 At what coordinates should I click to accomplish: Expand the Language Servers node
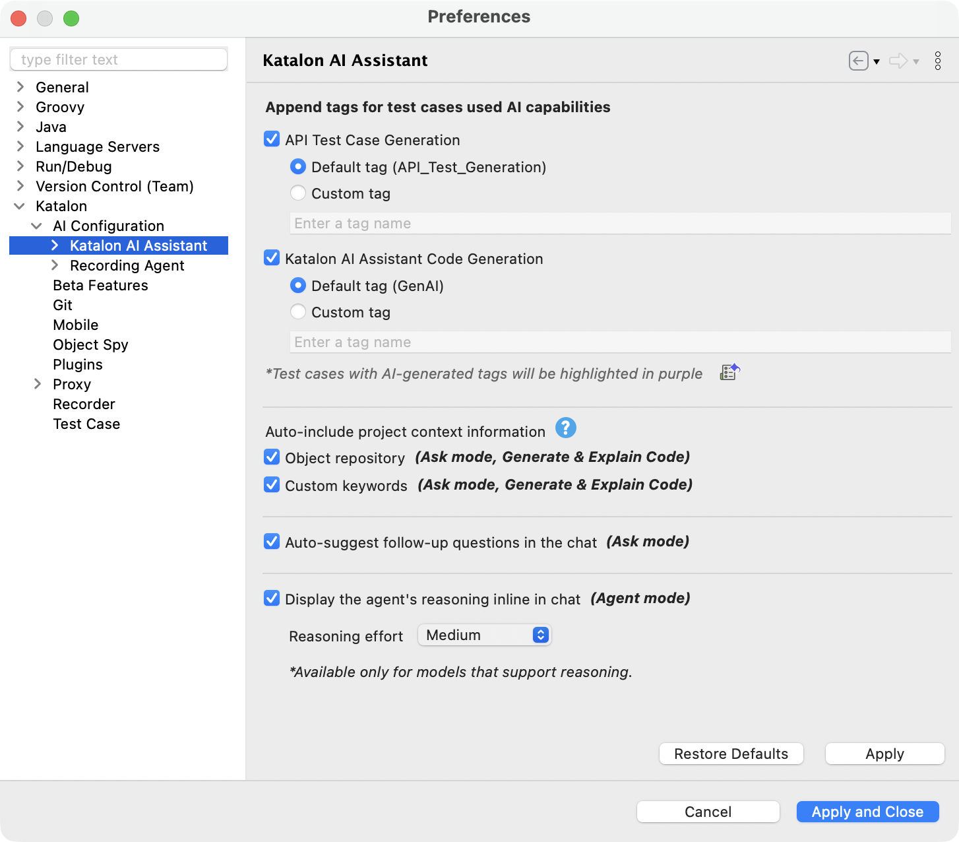coord(20,146)
